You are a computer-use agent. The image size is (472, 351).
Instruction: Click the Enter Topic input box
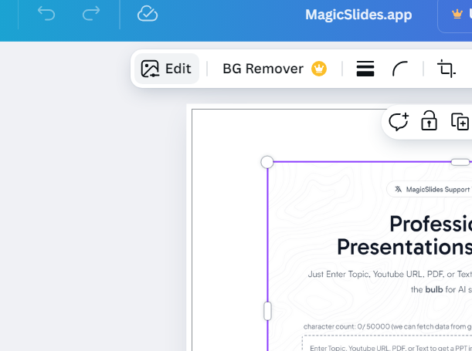(x=387, y=343)
